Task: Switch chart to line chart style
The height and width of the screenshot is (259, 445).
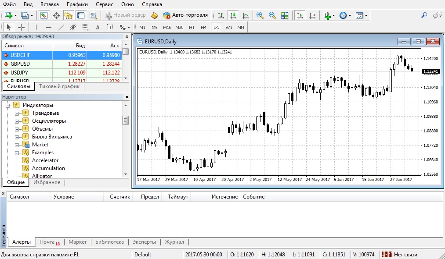Action: (246, 15)
